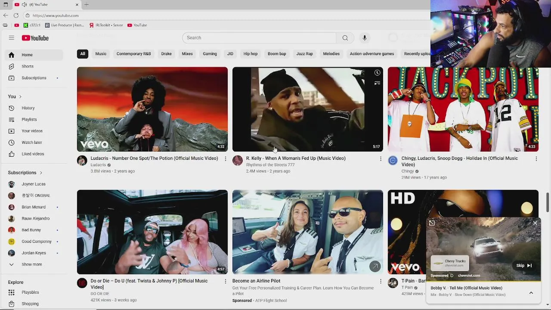The image size is (551, 310).
Task: Play Ludacris Number One Spot thumbnail
Action: [x=152, y=109]
